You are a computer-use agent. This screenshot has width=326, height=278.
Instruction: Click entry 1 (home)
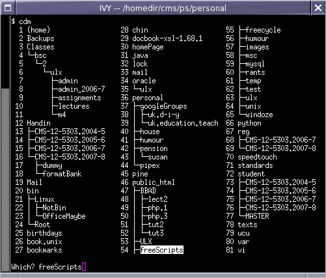coord(38,30)
